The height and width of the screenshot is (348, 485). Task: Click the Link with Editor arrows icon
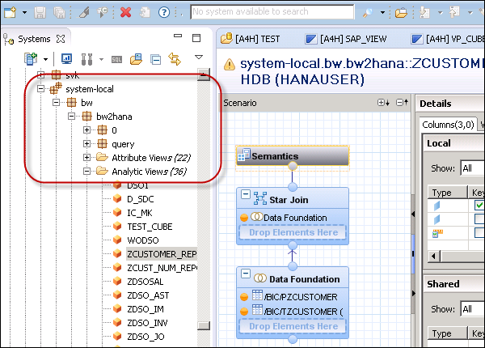[x=173, y=59]
